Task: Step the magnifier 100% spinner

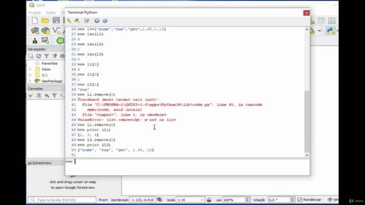Action: 248,200
